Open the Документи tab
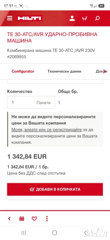This screenshot has height=240, width=110. (101, 71)
